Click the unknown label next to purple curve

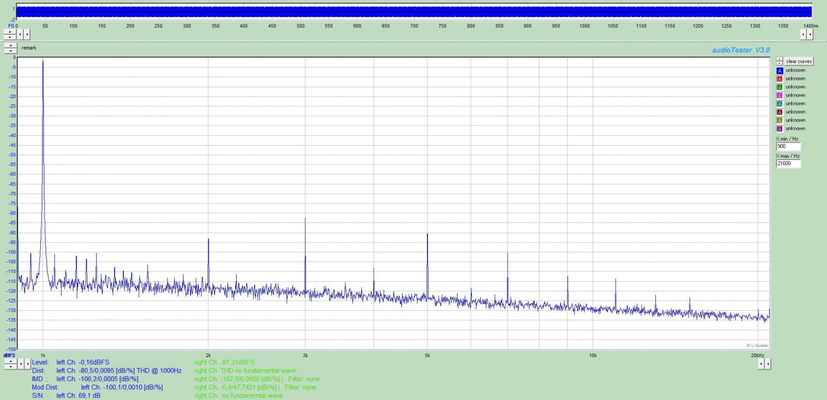[x=795, y=129]
